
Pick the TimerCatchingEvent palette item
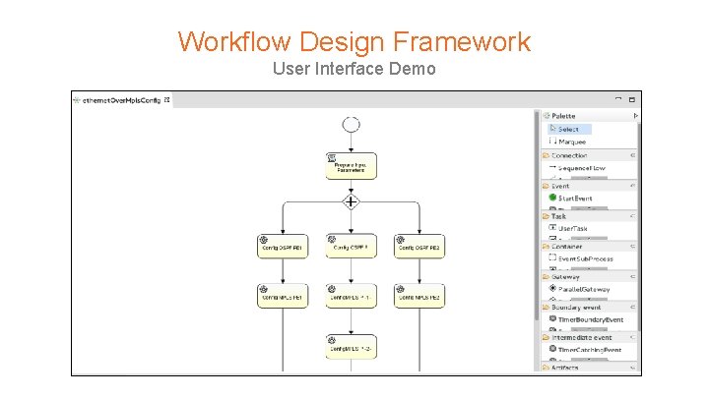pyautogui.click(x=585, y=349)
